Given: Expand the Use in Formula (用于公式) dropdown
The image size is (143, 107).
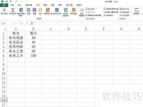Looking at the screenshot, I should coord(95,12).
